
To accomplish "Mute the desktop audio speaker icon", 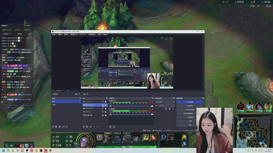I will point(111,114).
